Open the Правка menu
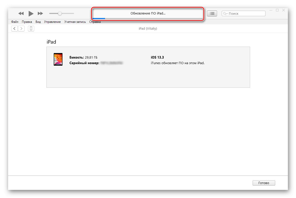The height and width of the screenshot is (198, 296). click(27, 22)
